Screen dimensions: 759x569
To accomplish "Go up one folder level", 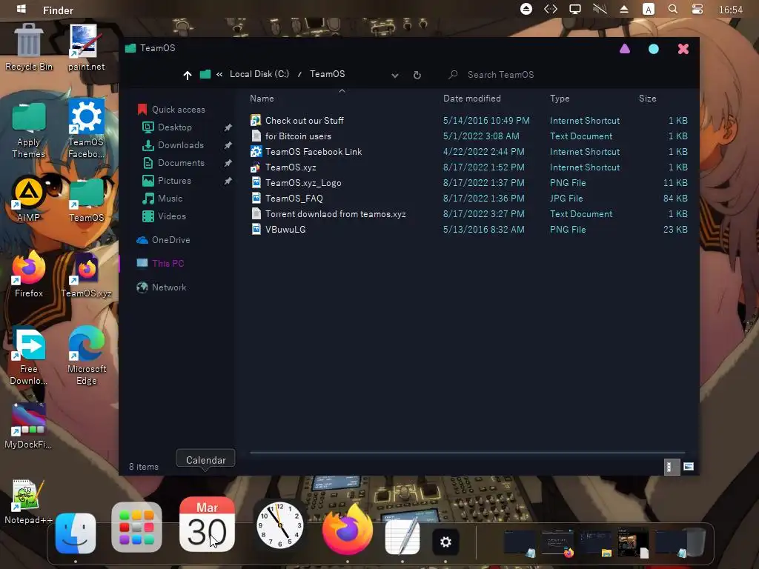I will click(x=188, y=75).
